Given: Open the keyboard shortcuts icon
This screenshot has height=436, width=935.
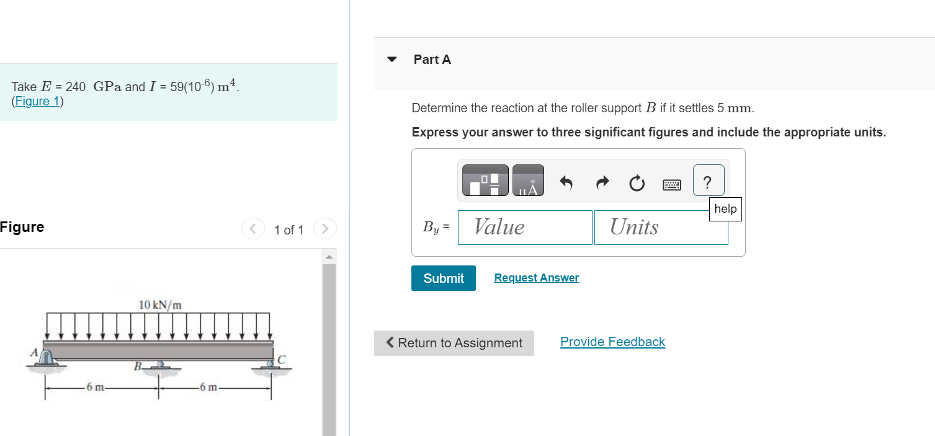Looking at the screenshot, I should (672, 184).
